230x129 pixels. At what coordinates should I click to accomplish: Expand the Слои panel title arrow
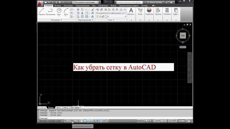pyautogui.click(x=113, y=20)
